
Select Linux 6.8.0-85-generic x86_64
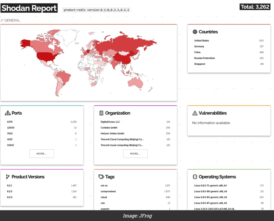click(x=229, y=197)
